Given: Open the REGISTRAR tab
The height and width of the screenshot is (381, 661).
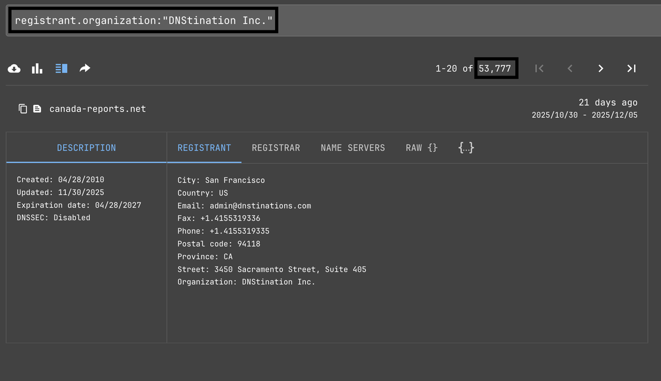Looking at the screenshot, I should [276, 148].
